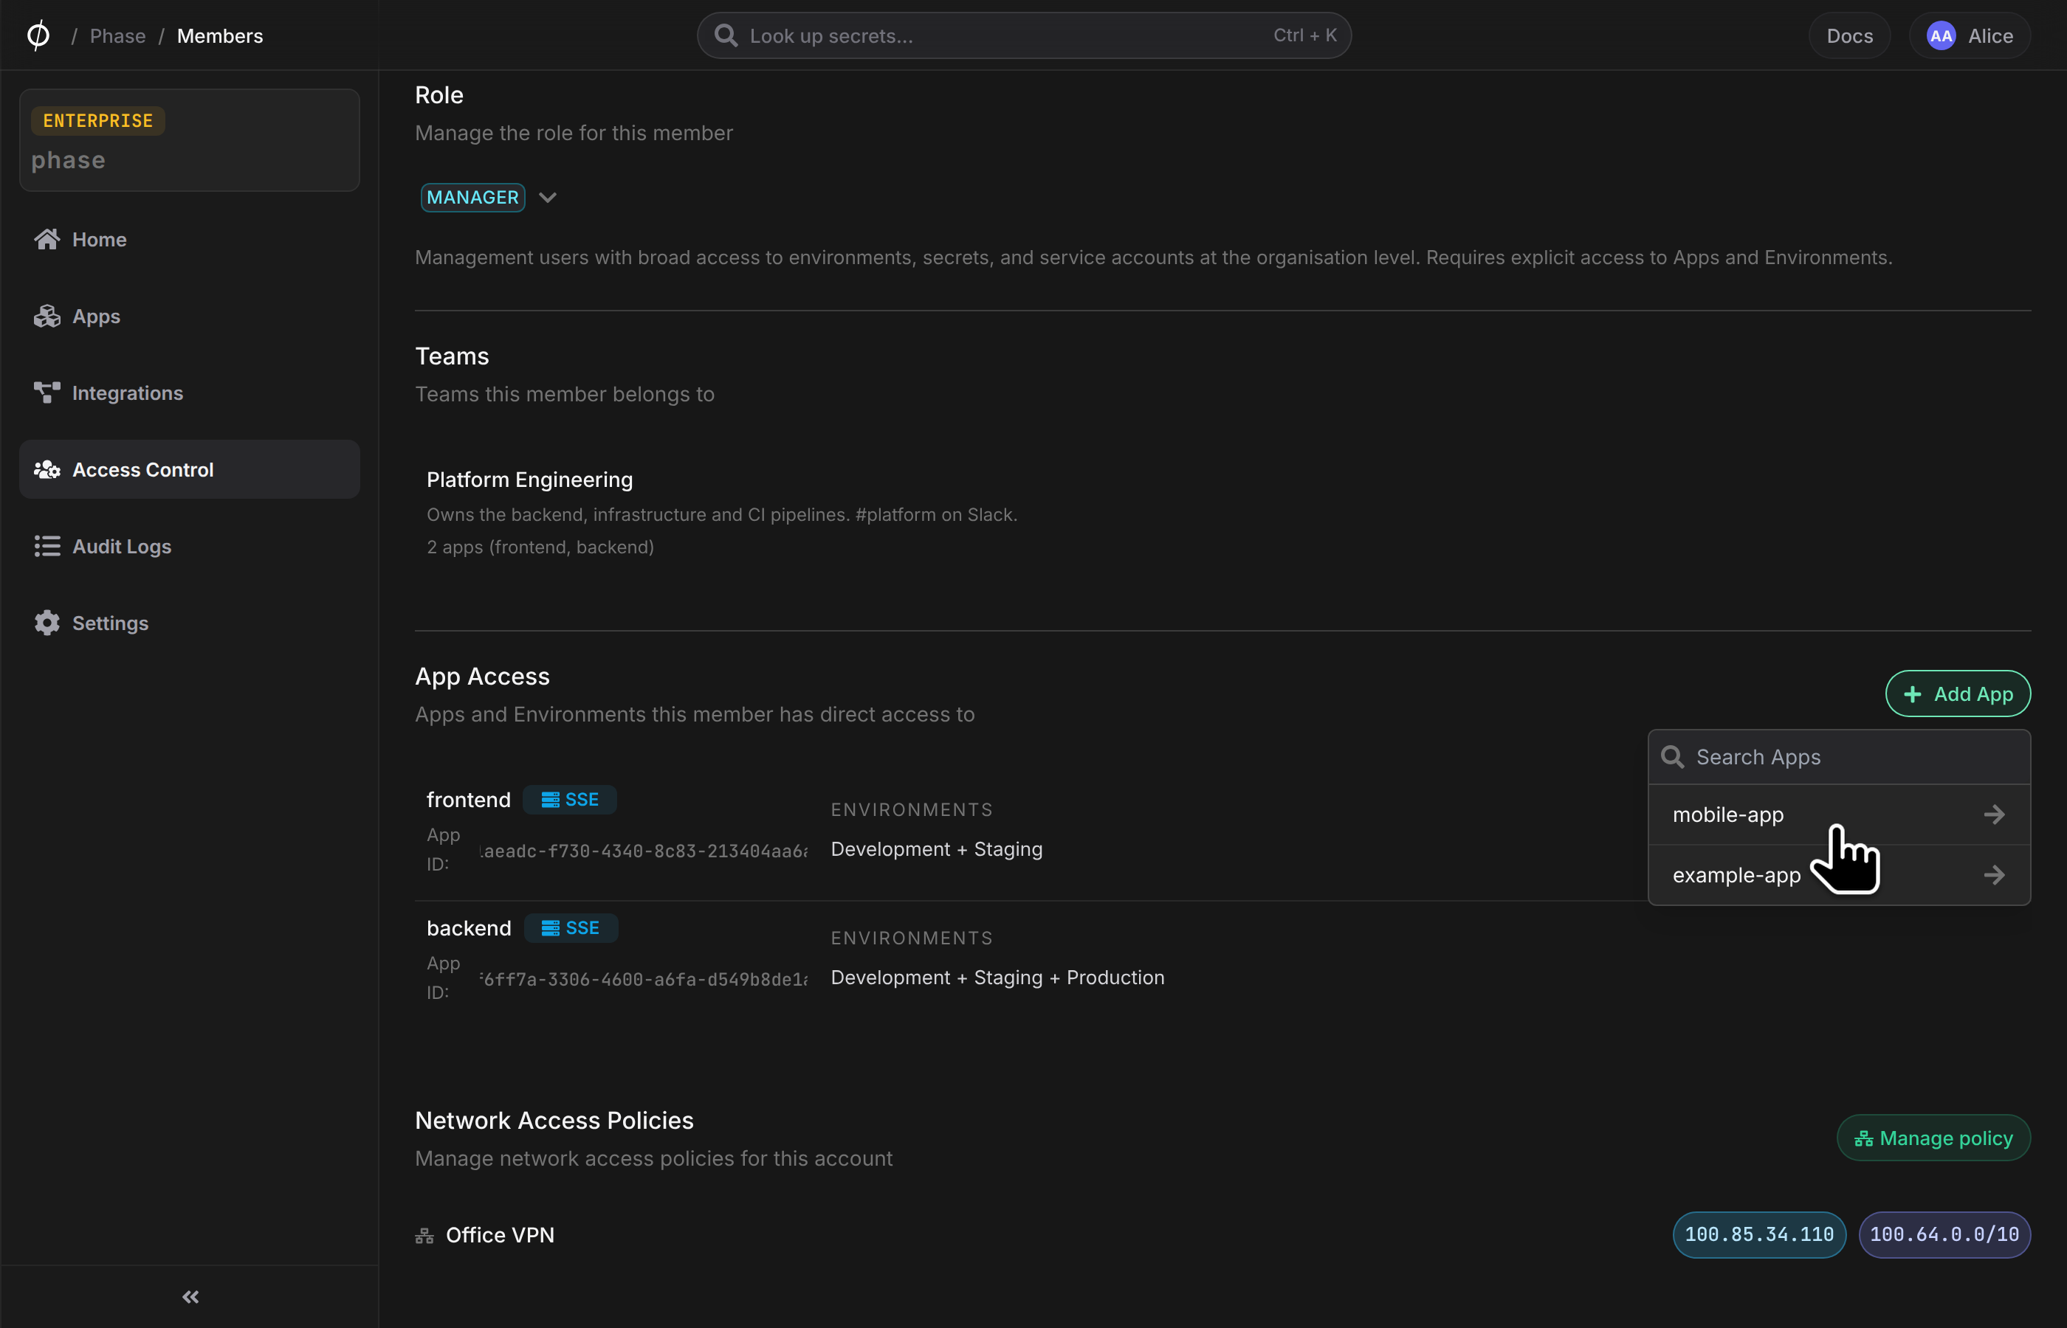Open Alice user menu
Image resolution: width=2067 pixels, height=1328 pixels.
(1970, 35)
